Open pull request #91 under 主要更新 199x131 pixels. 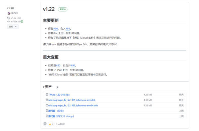pyautogui.click(x=68, y=28)
